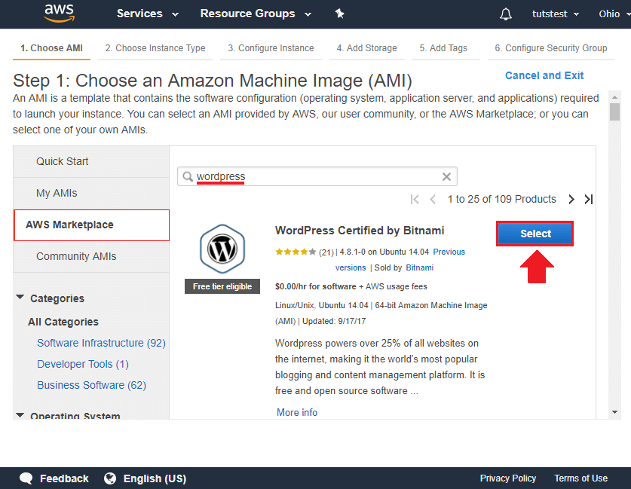This screenshot has height=489, width=631.
Task: Click 1 to 25 of 109 Products text
Action: click(x=501, y=199)
